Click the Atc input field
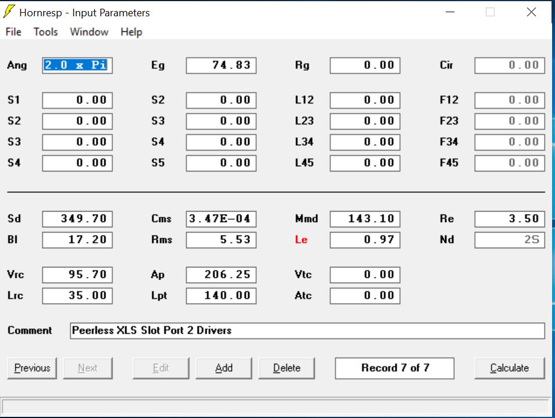Viewport: 555px width, 418px height. (365, 295)
